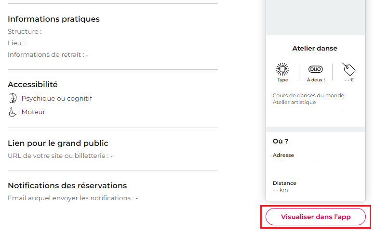Click the Adresse label in preview
The image size is (375, 234).
(x=283, y=155)
